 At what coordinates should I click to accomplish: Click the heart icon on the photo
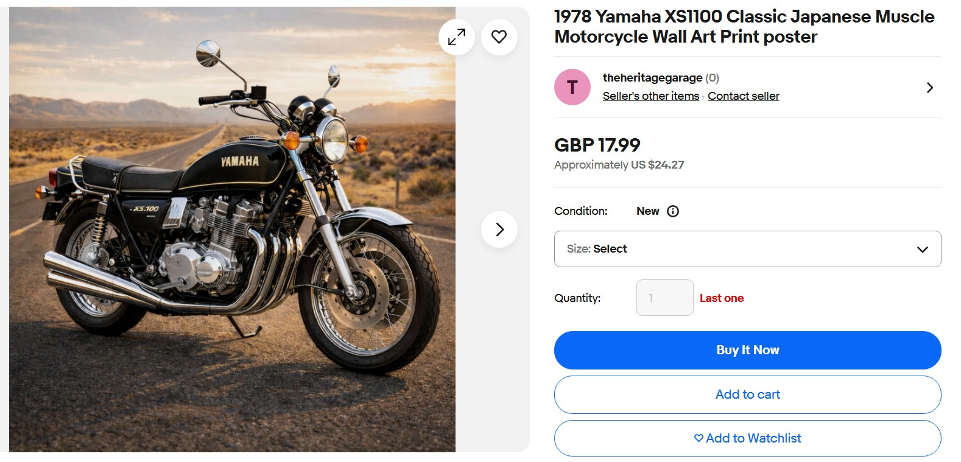coord(499,37)
